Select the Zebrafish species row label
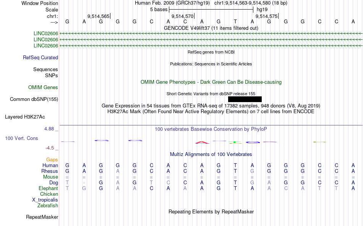This screenshot has width=363, height=226. (x=48, y=205)
